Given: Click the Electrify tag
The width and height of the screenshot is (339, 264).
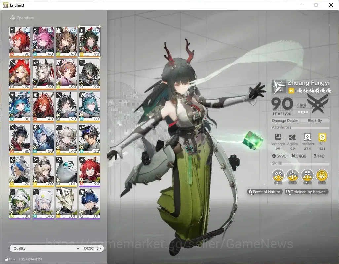Looking at the screenshot, I should point(315,121).
